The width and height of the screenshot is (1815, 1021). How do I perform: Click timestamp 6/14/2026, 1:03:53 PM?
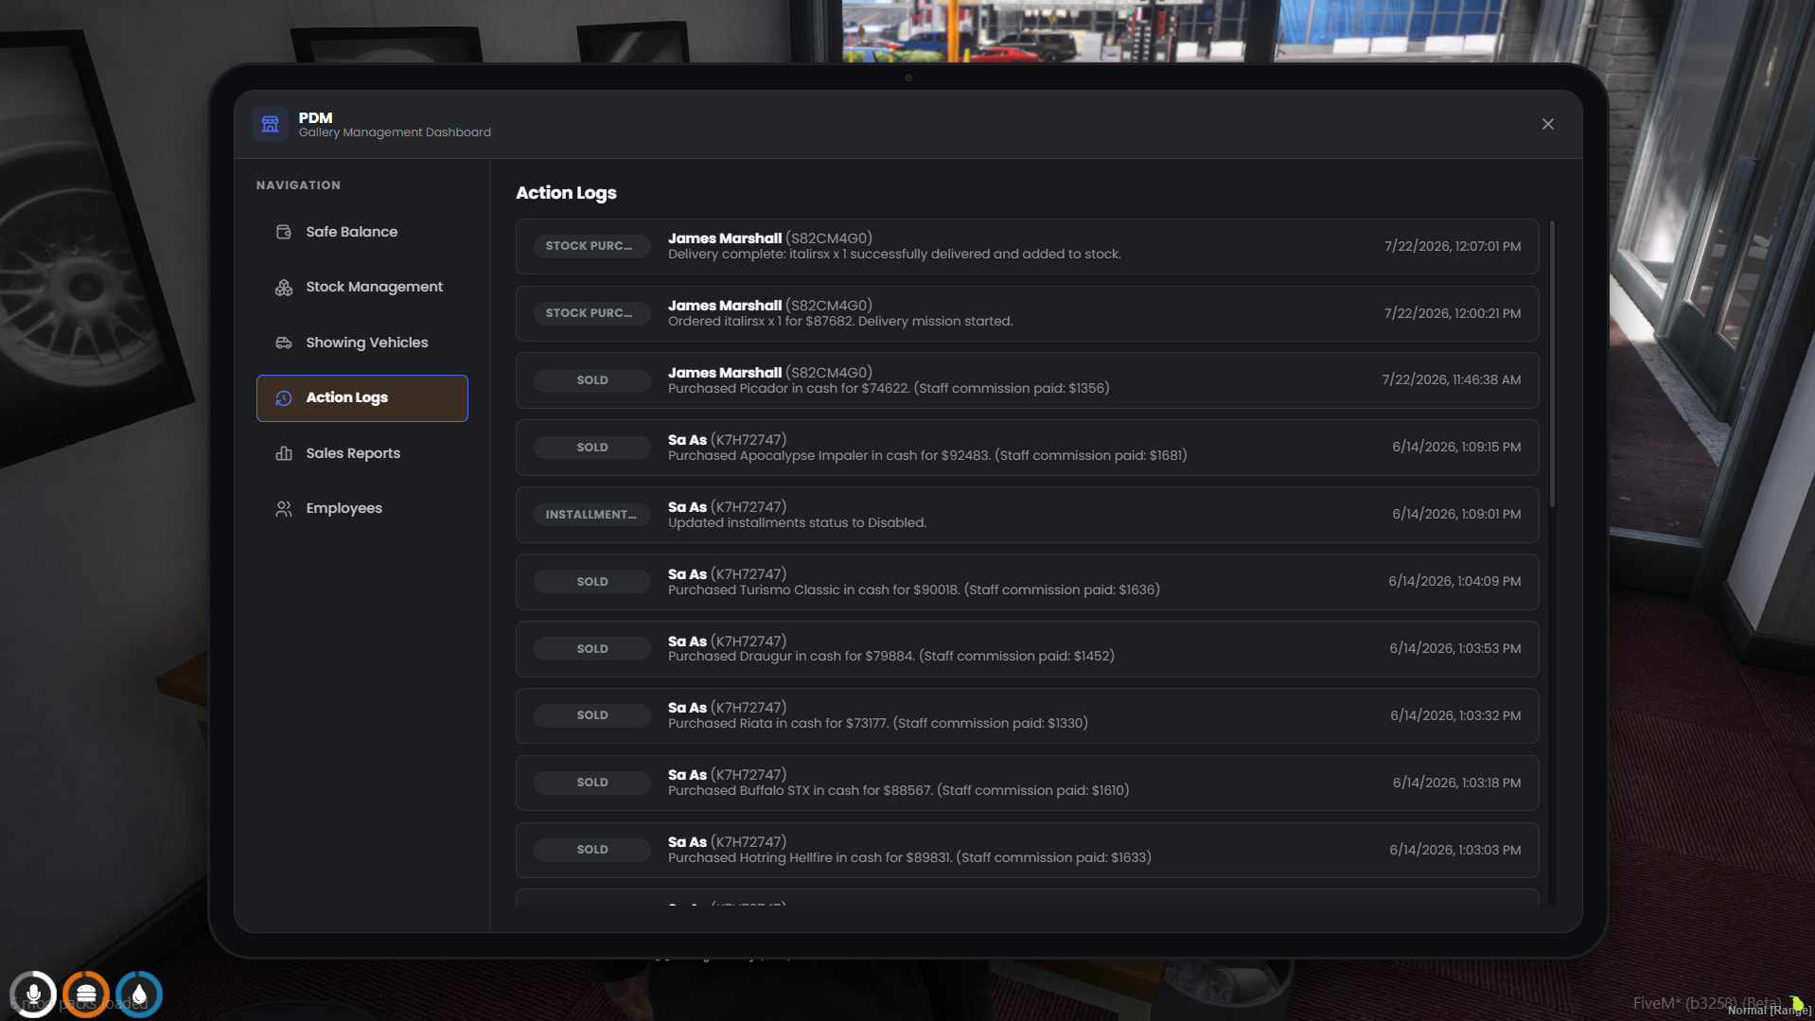point(1455,649)
